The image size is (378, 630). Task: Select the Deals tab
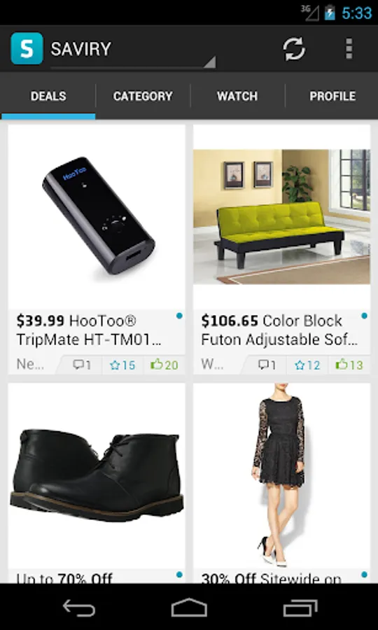pos(48,97)
